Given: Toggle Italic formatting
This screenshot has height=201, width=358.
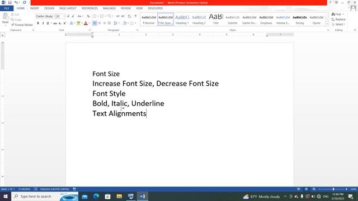Looking at the screenshot, I should tap(43, 23).
